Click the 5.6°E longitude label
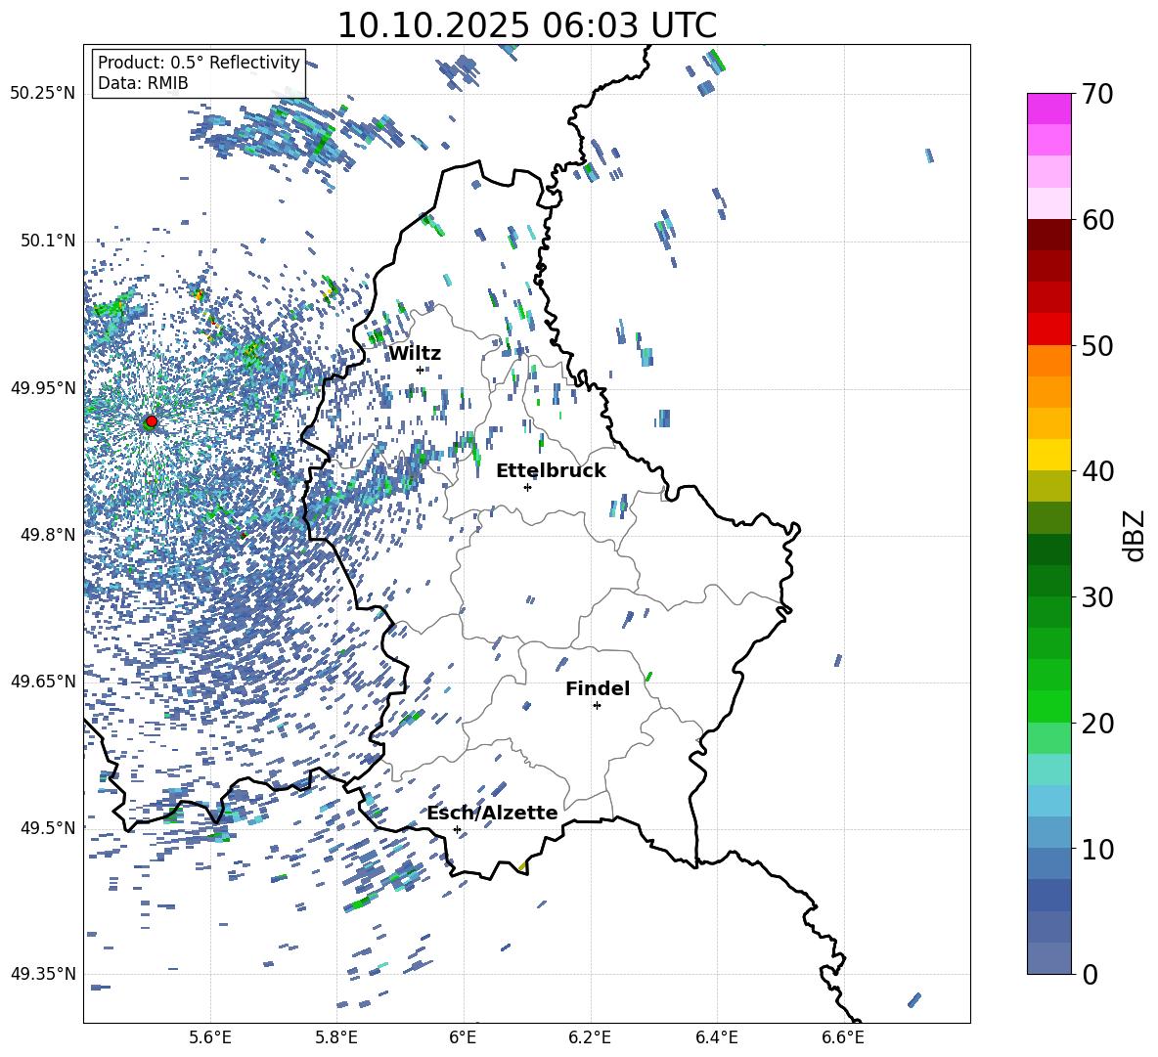Image resolution: width=1158 pixels, height=1057 pixels. pyautogui.click(x=210, y=1037)
